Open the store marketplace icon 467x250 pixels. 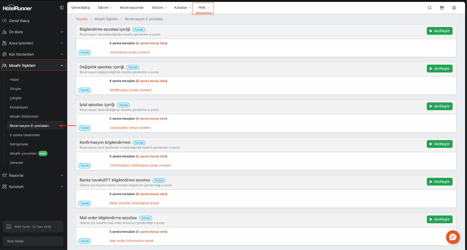442,8
